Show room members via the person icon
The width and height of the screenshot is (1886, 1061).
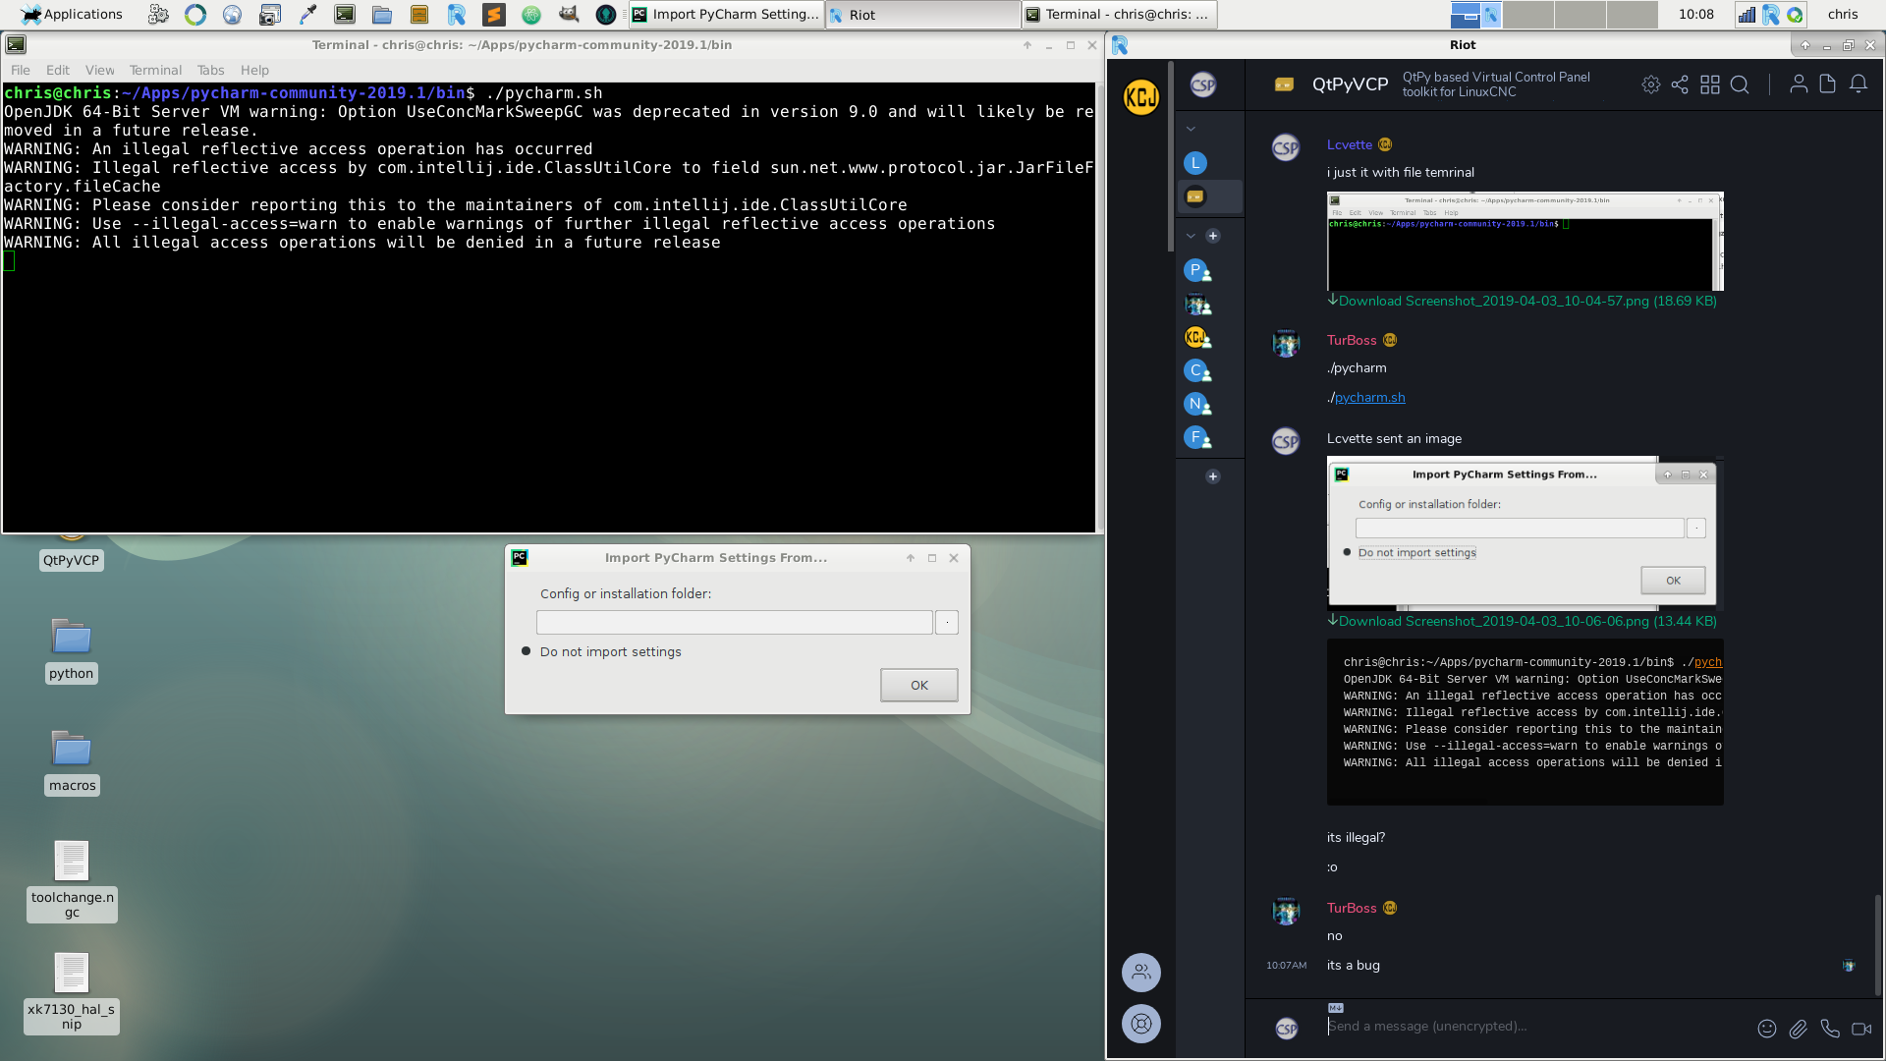(1799, 84)
